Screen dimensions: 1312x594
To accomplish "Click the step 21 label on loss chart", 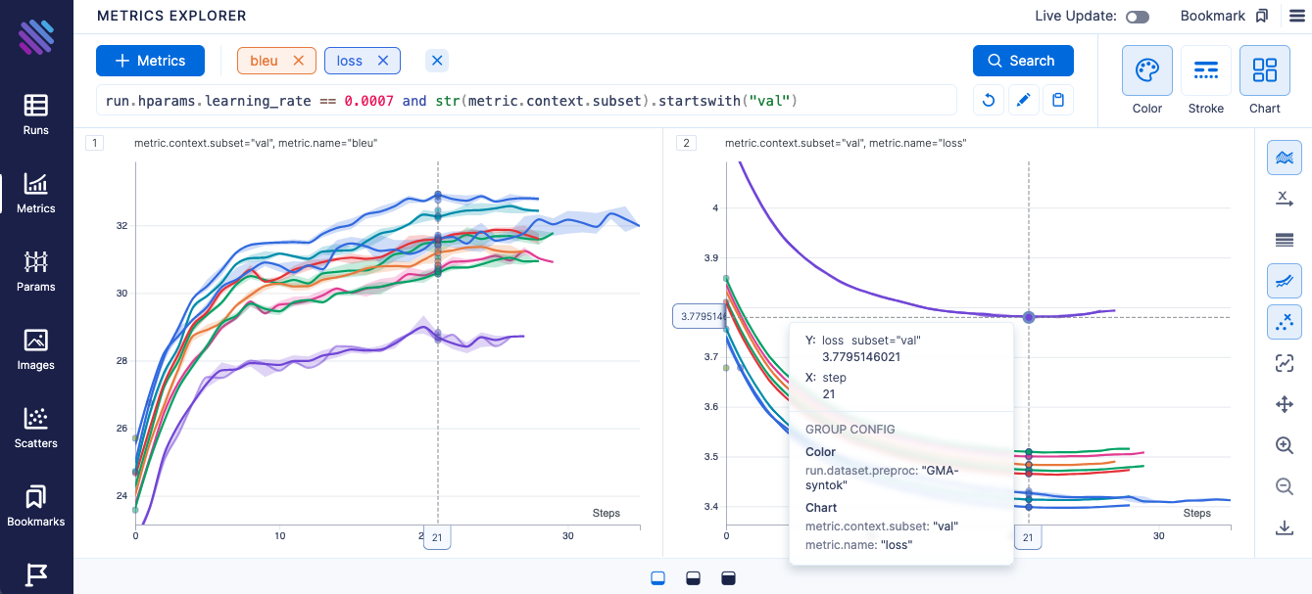I will (1028, 537).
